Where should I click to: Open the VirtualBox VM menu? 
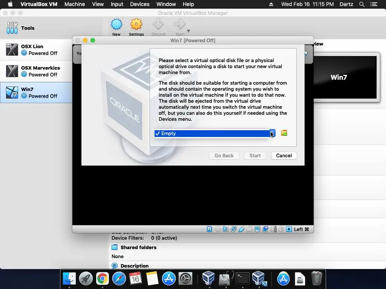39,4
